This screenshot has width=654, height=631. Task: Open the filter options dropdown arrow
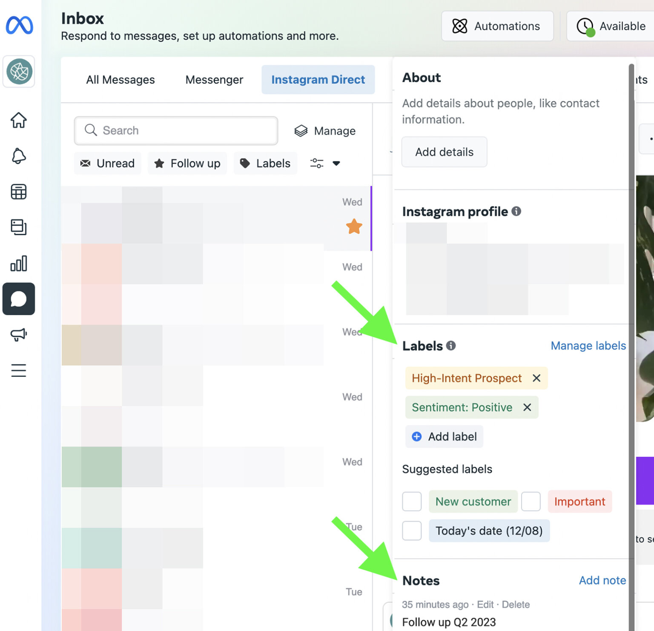[336, 163]
